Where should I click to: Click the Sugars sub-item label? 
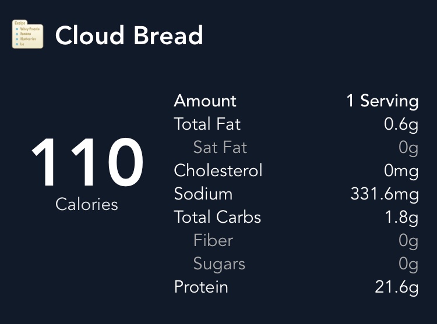tap(219, 264)
